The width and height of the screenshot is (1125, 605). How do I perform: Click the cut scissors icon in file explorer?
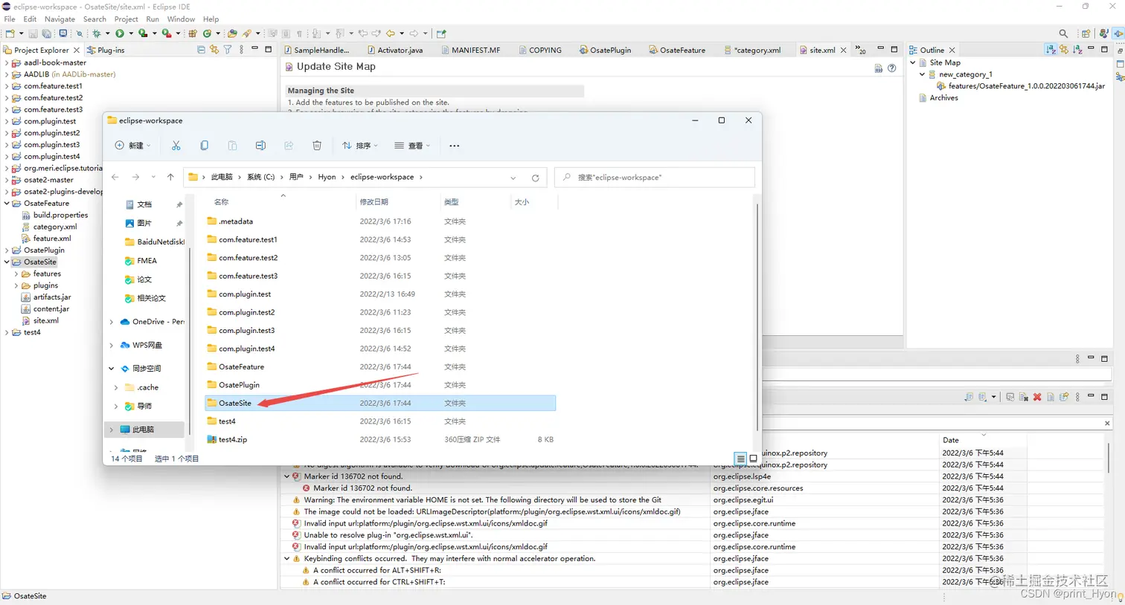[x=176, y=146]
